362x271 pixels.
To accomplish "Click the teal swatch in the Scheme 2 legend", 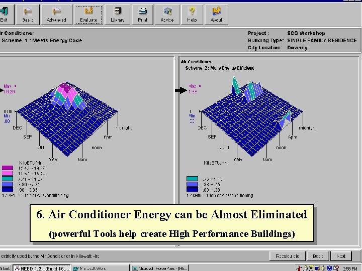I will click(192, 179).
